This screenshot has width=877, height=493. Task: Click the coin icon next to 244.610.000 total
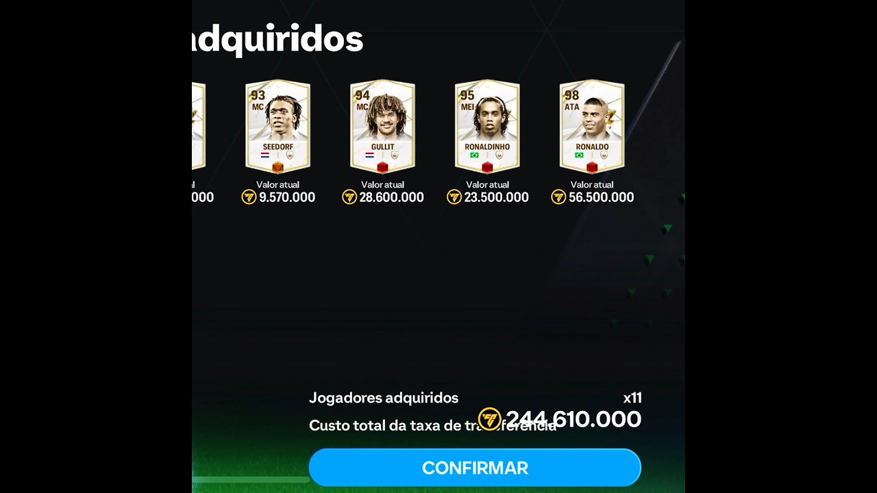(x=490, y=419)
